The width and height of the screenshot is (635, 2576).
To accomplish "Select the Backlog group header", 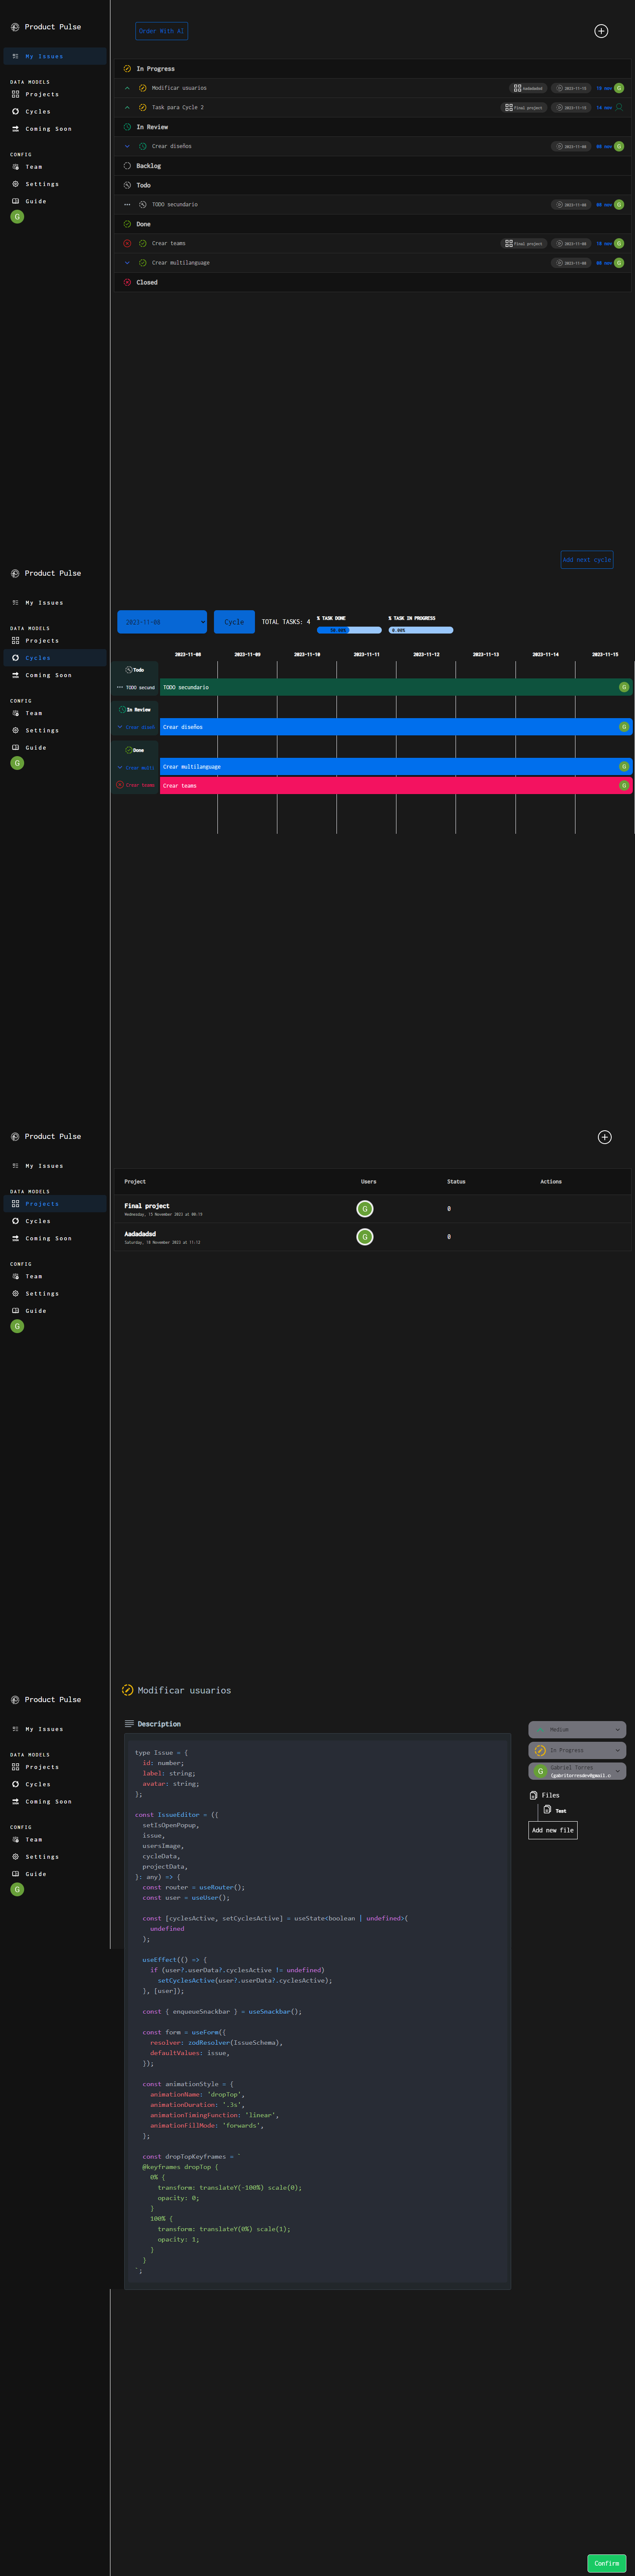I will click(374, 166).
